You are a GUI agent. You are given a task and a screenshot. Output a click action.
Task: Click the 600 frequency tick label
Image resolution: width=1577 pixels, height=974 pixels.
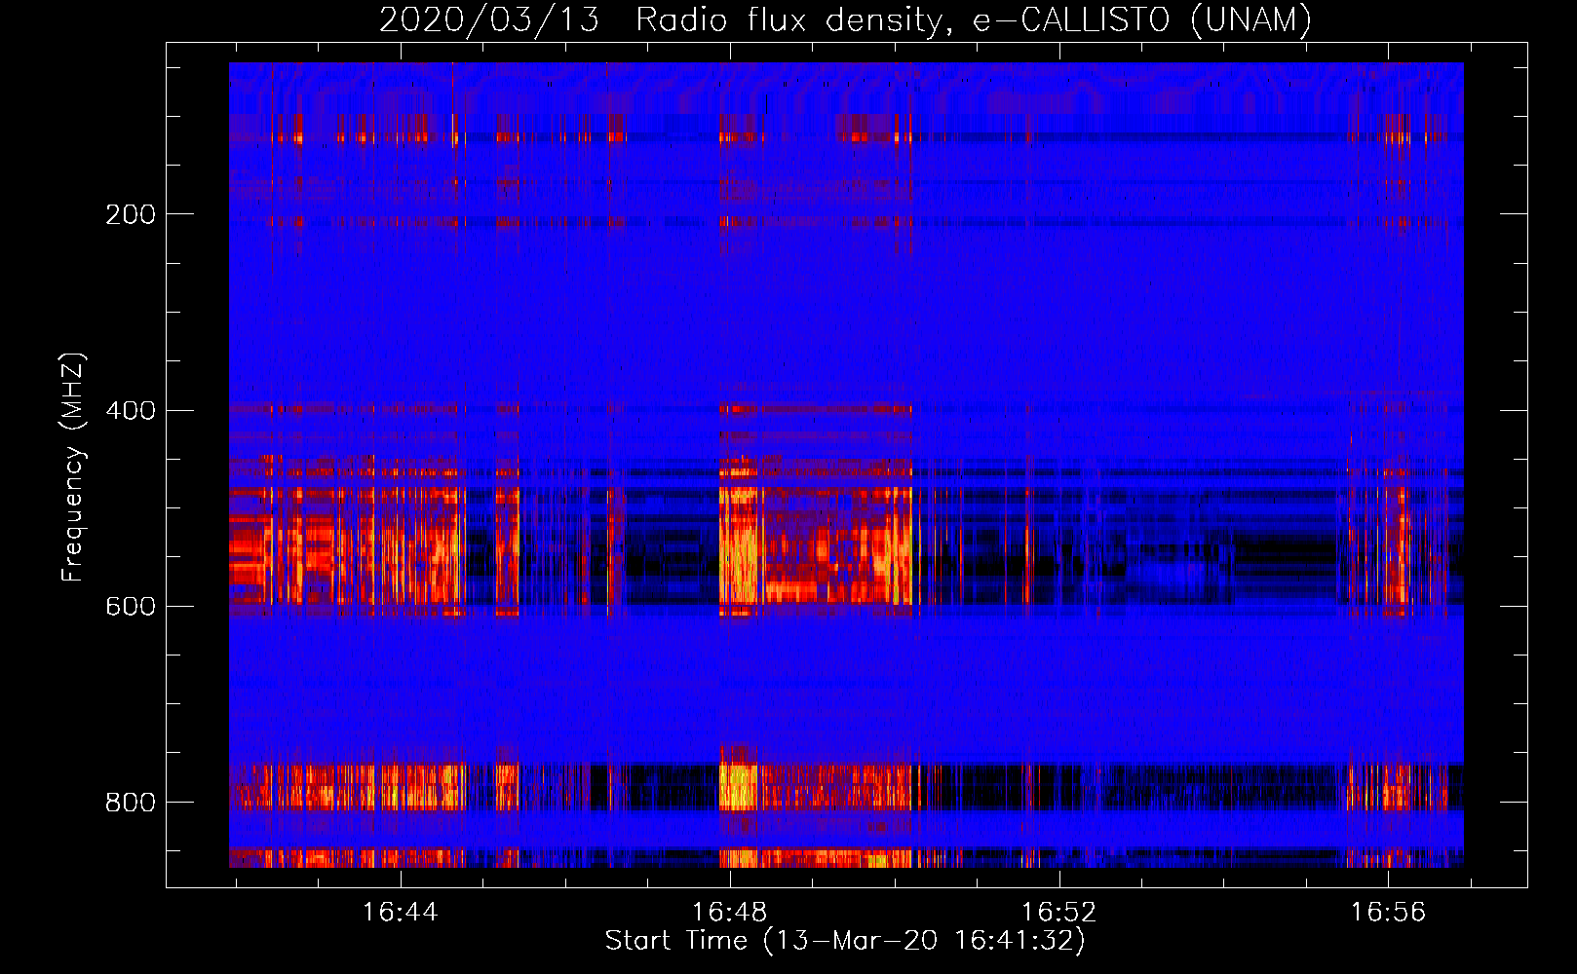tap(131, 607)
